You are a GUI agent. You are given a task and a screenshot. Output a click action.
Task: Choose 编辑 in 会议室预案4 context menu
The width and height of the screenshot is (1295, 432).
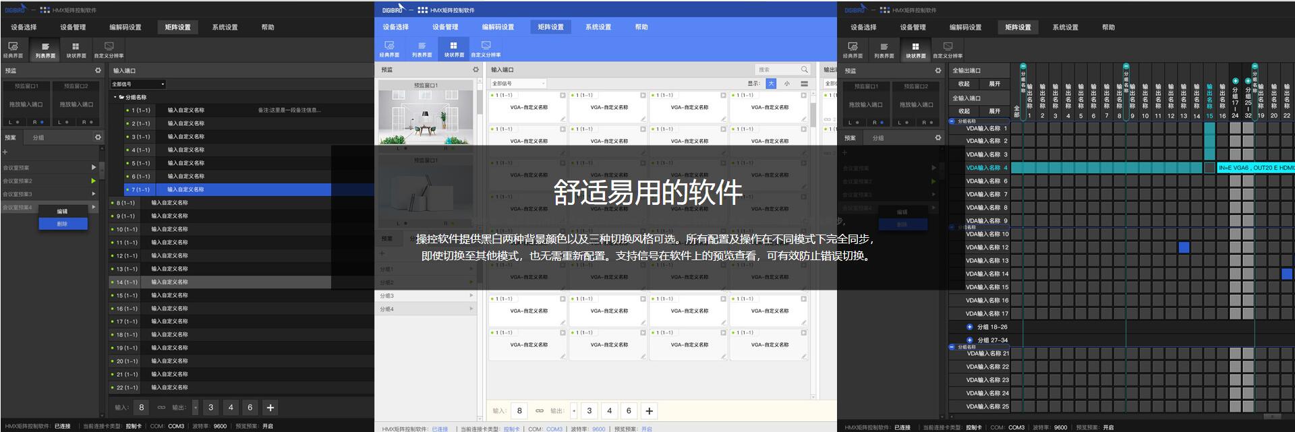(63, 212)
